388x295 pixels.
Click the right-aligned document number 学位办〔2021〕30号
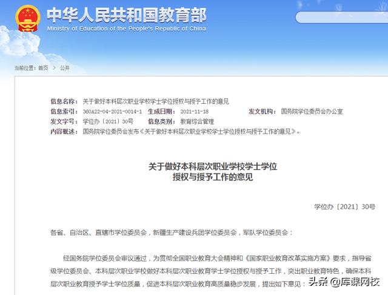tap(345, 207)
